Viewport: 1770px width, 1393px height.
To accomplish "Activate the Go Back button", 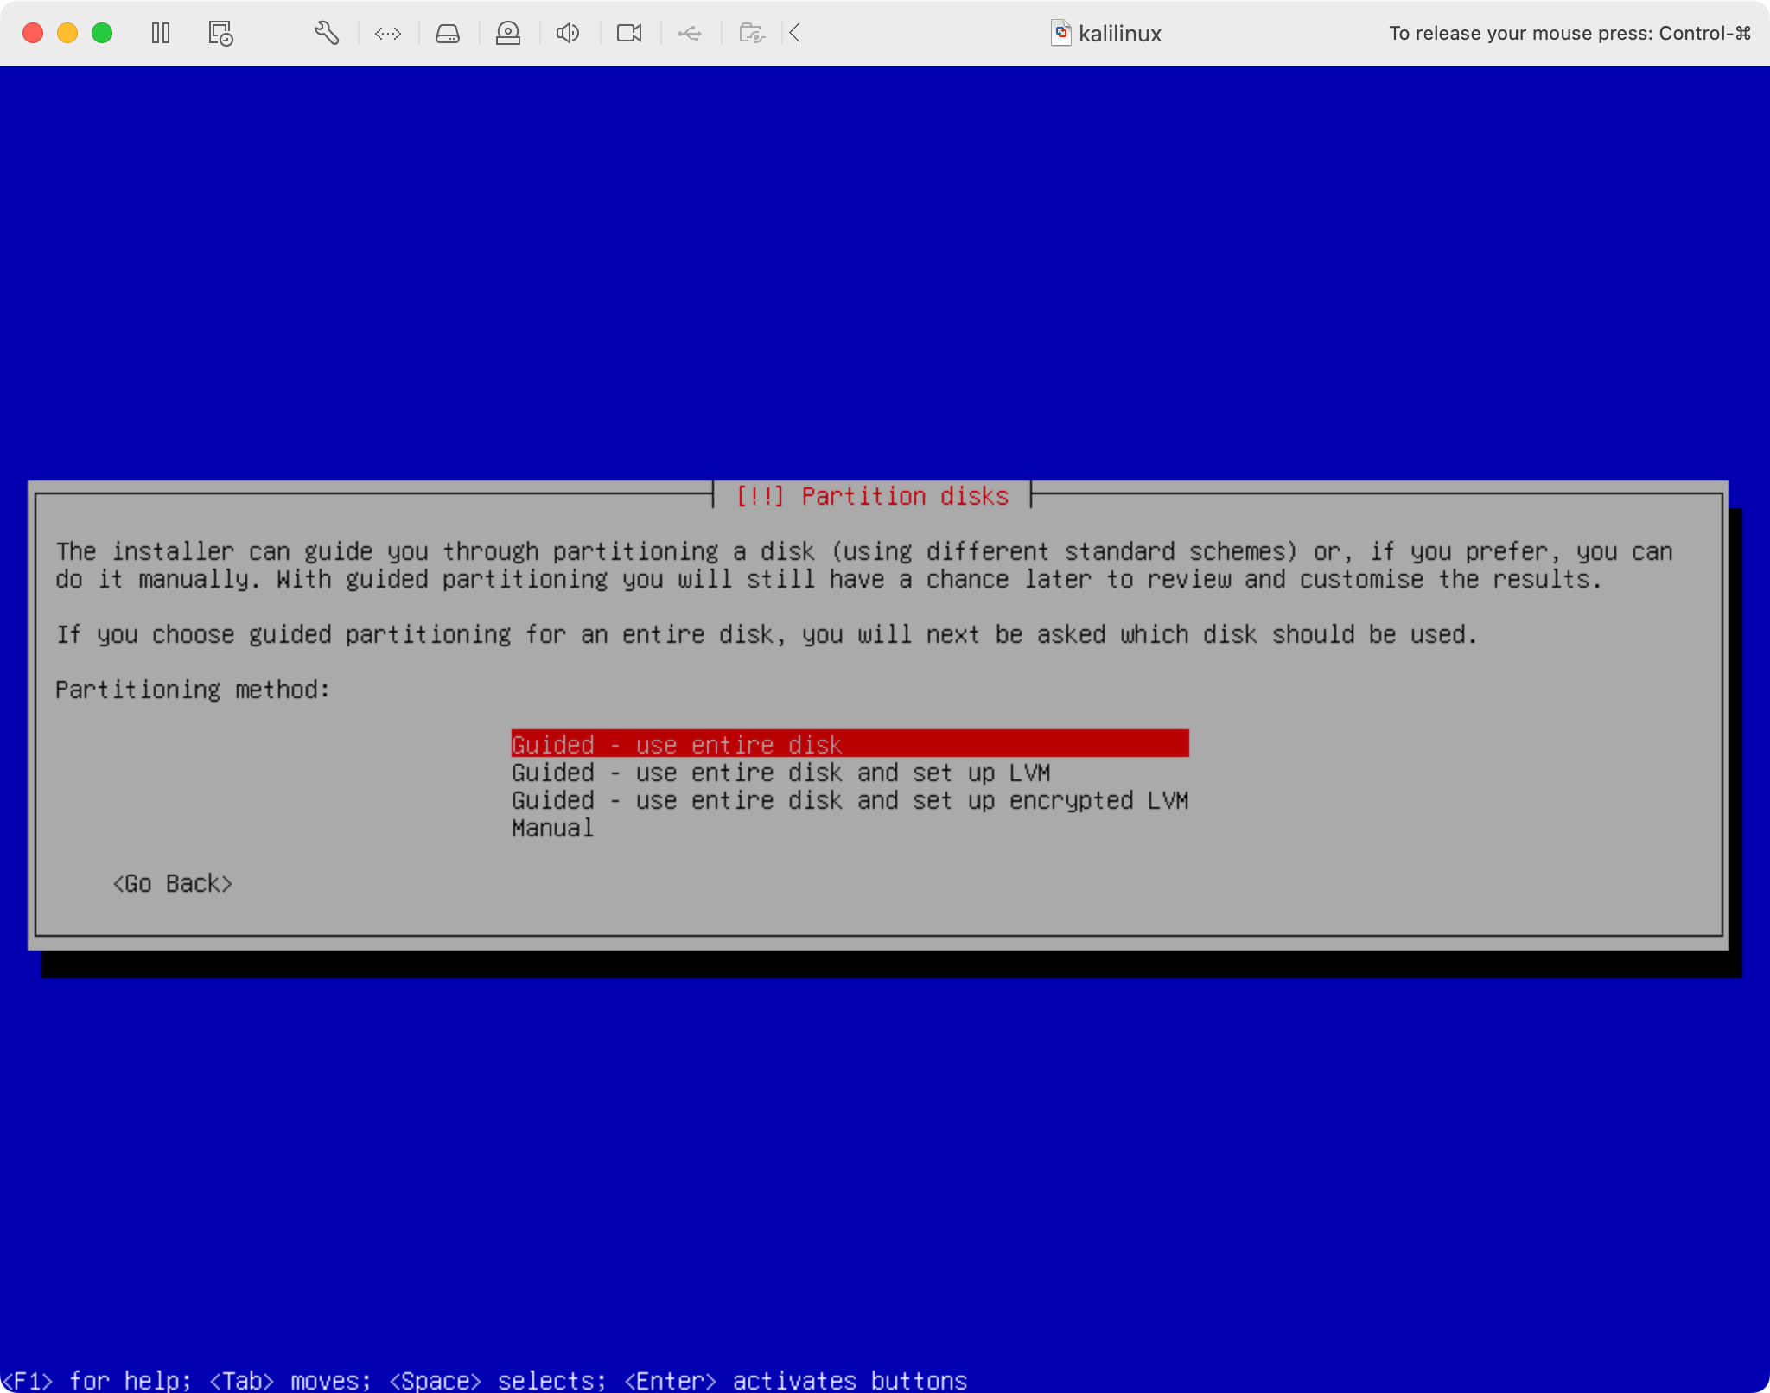I will [x=172, y=882].
